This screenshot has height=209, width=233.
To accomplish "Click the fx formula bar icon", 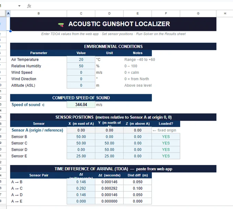I will click(29, 6).
